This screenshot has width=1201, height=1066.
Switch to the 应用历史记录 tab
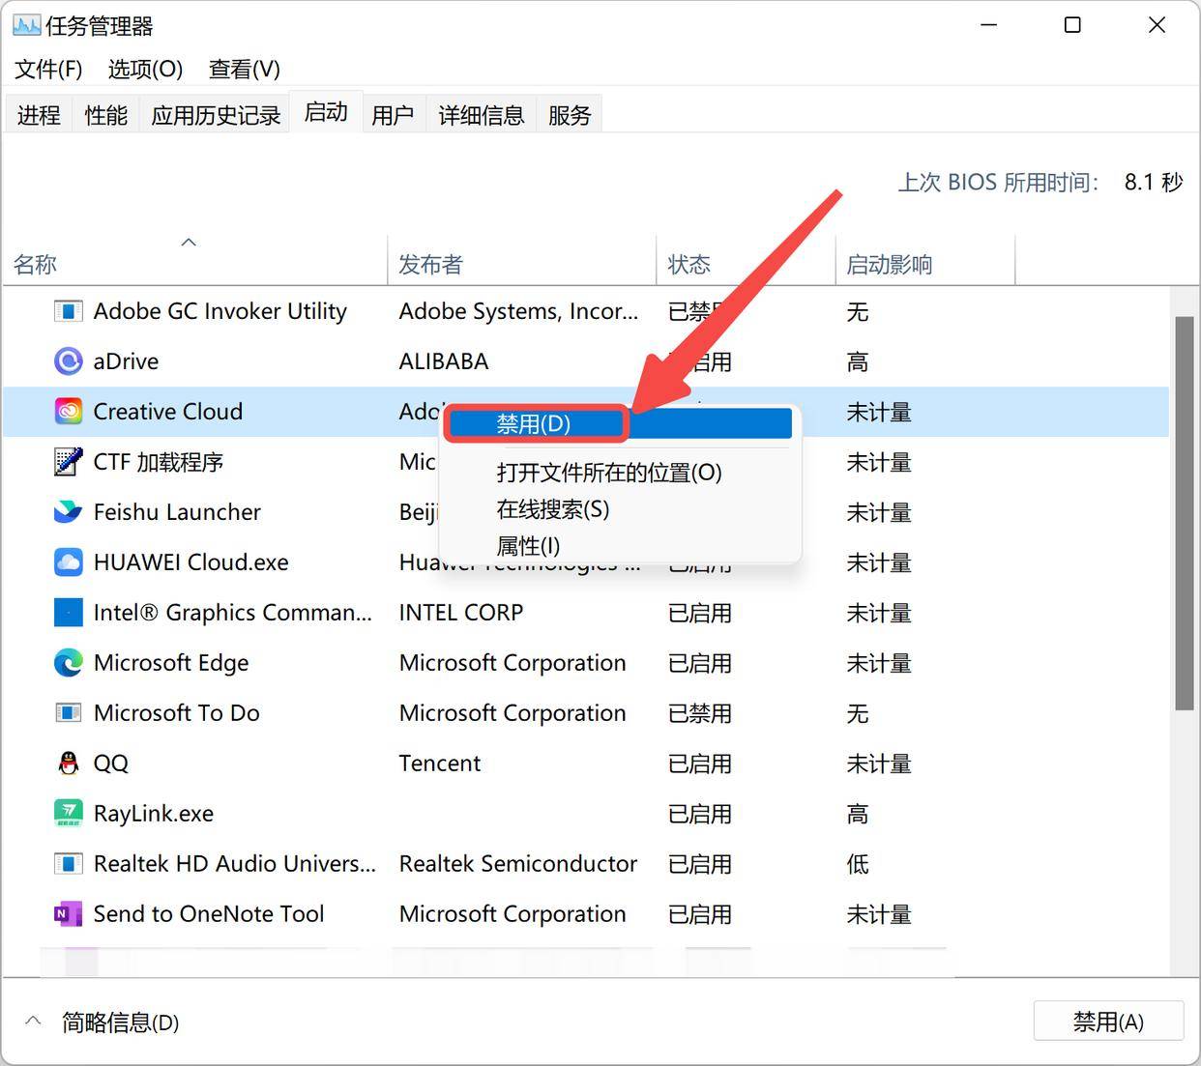tap(216, 115)
